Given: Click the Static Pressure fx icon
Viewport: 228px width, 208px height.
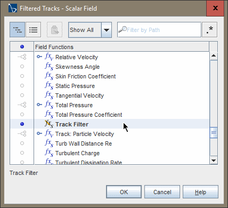Looking at the screenshot, I should click(x=49, y=86).
